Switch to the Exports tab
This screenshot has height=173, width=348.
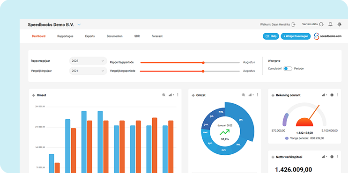pyautogui.click(x=90, y=36)
